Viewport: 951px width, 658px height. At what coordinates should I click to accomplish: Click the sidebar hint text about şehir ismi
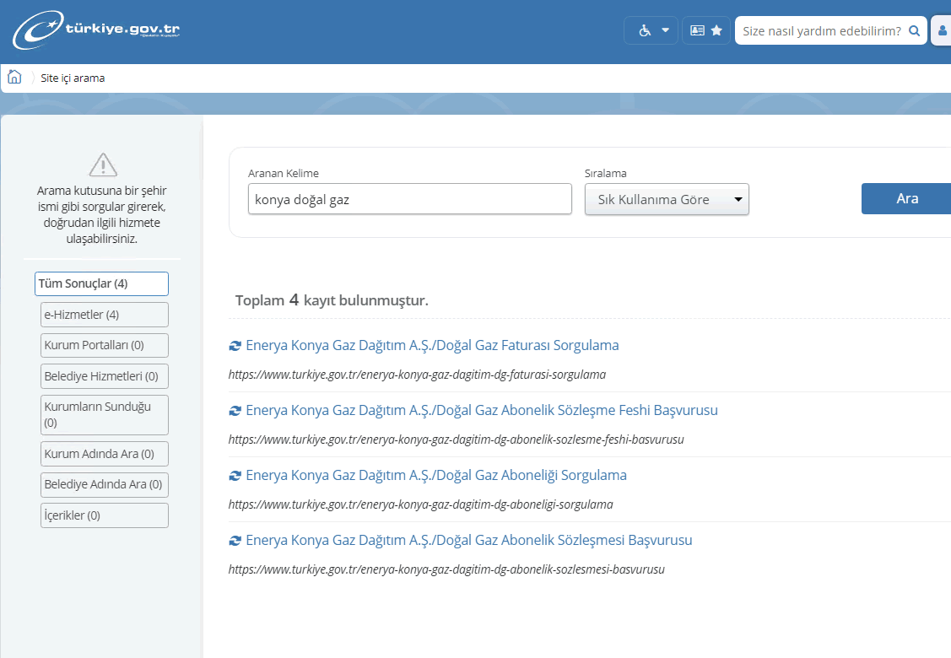102,214
